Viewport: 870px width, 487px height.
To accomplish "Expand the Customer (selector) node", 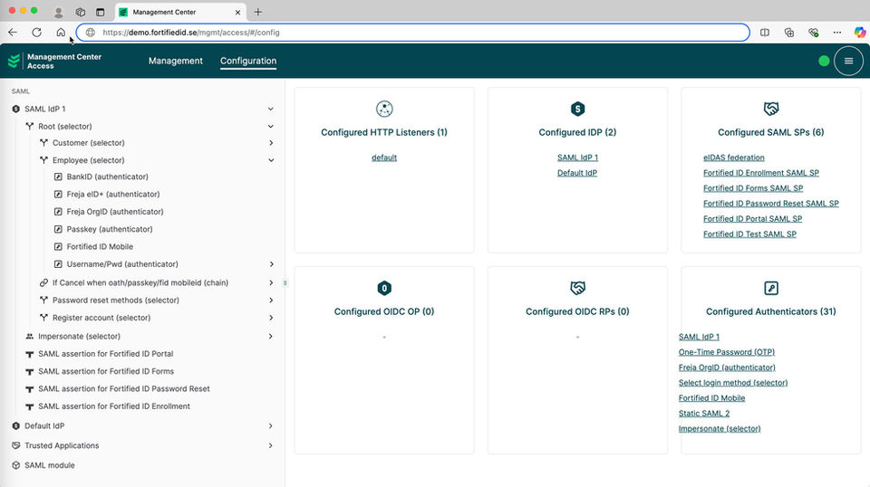I will (271, 143).
